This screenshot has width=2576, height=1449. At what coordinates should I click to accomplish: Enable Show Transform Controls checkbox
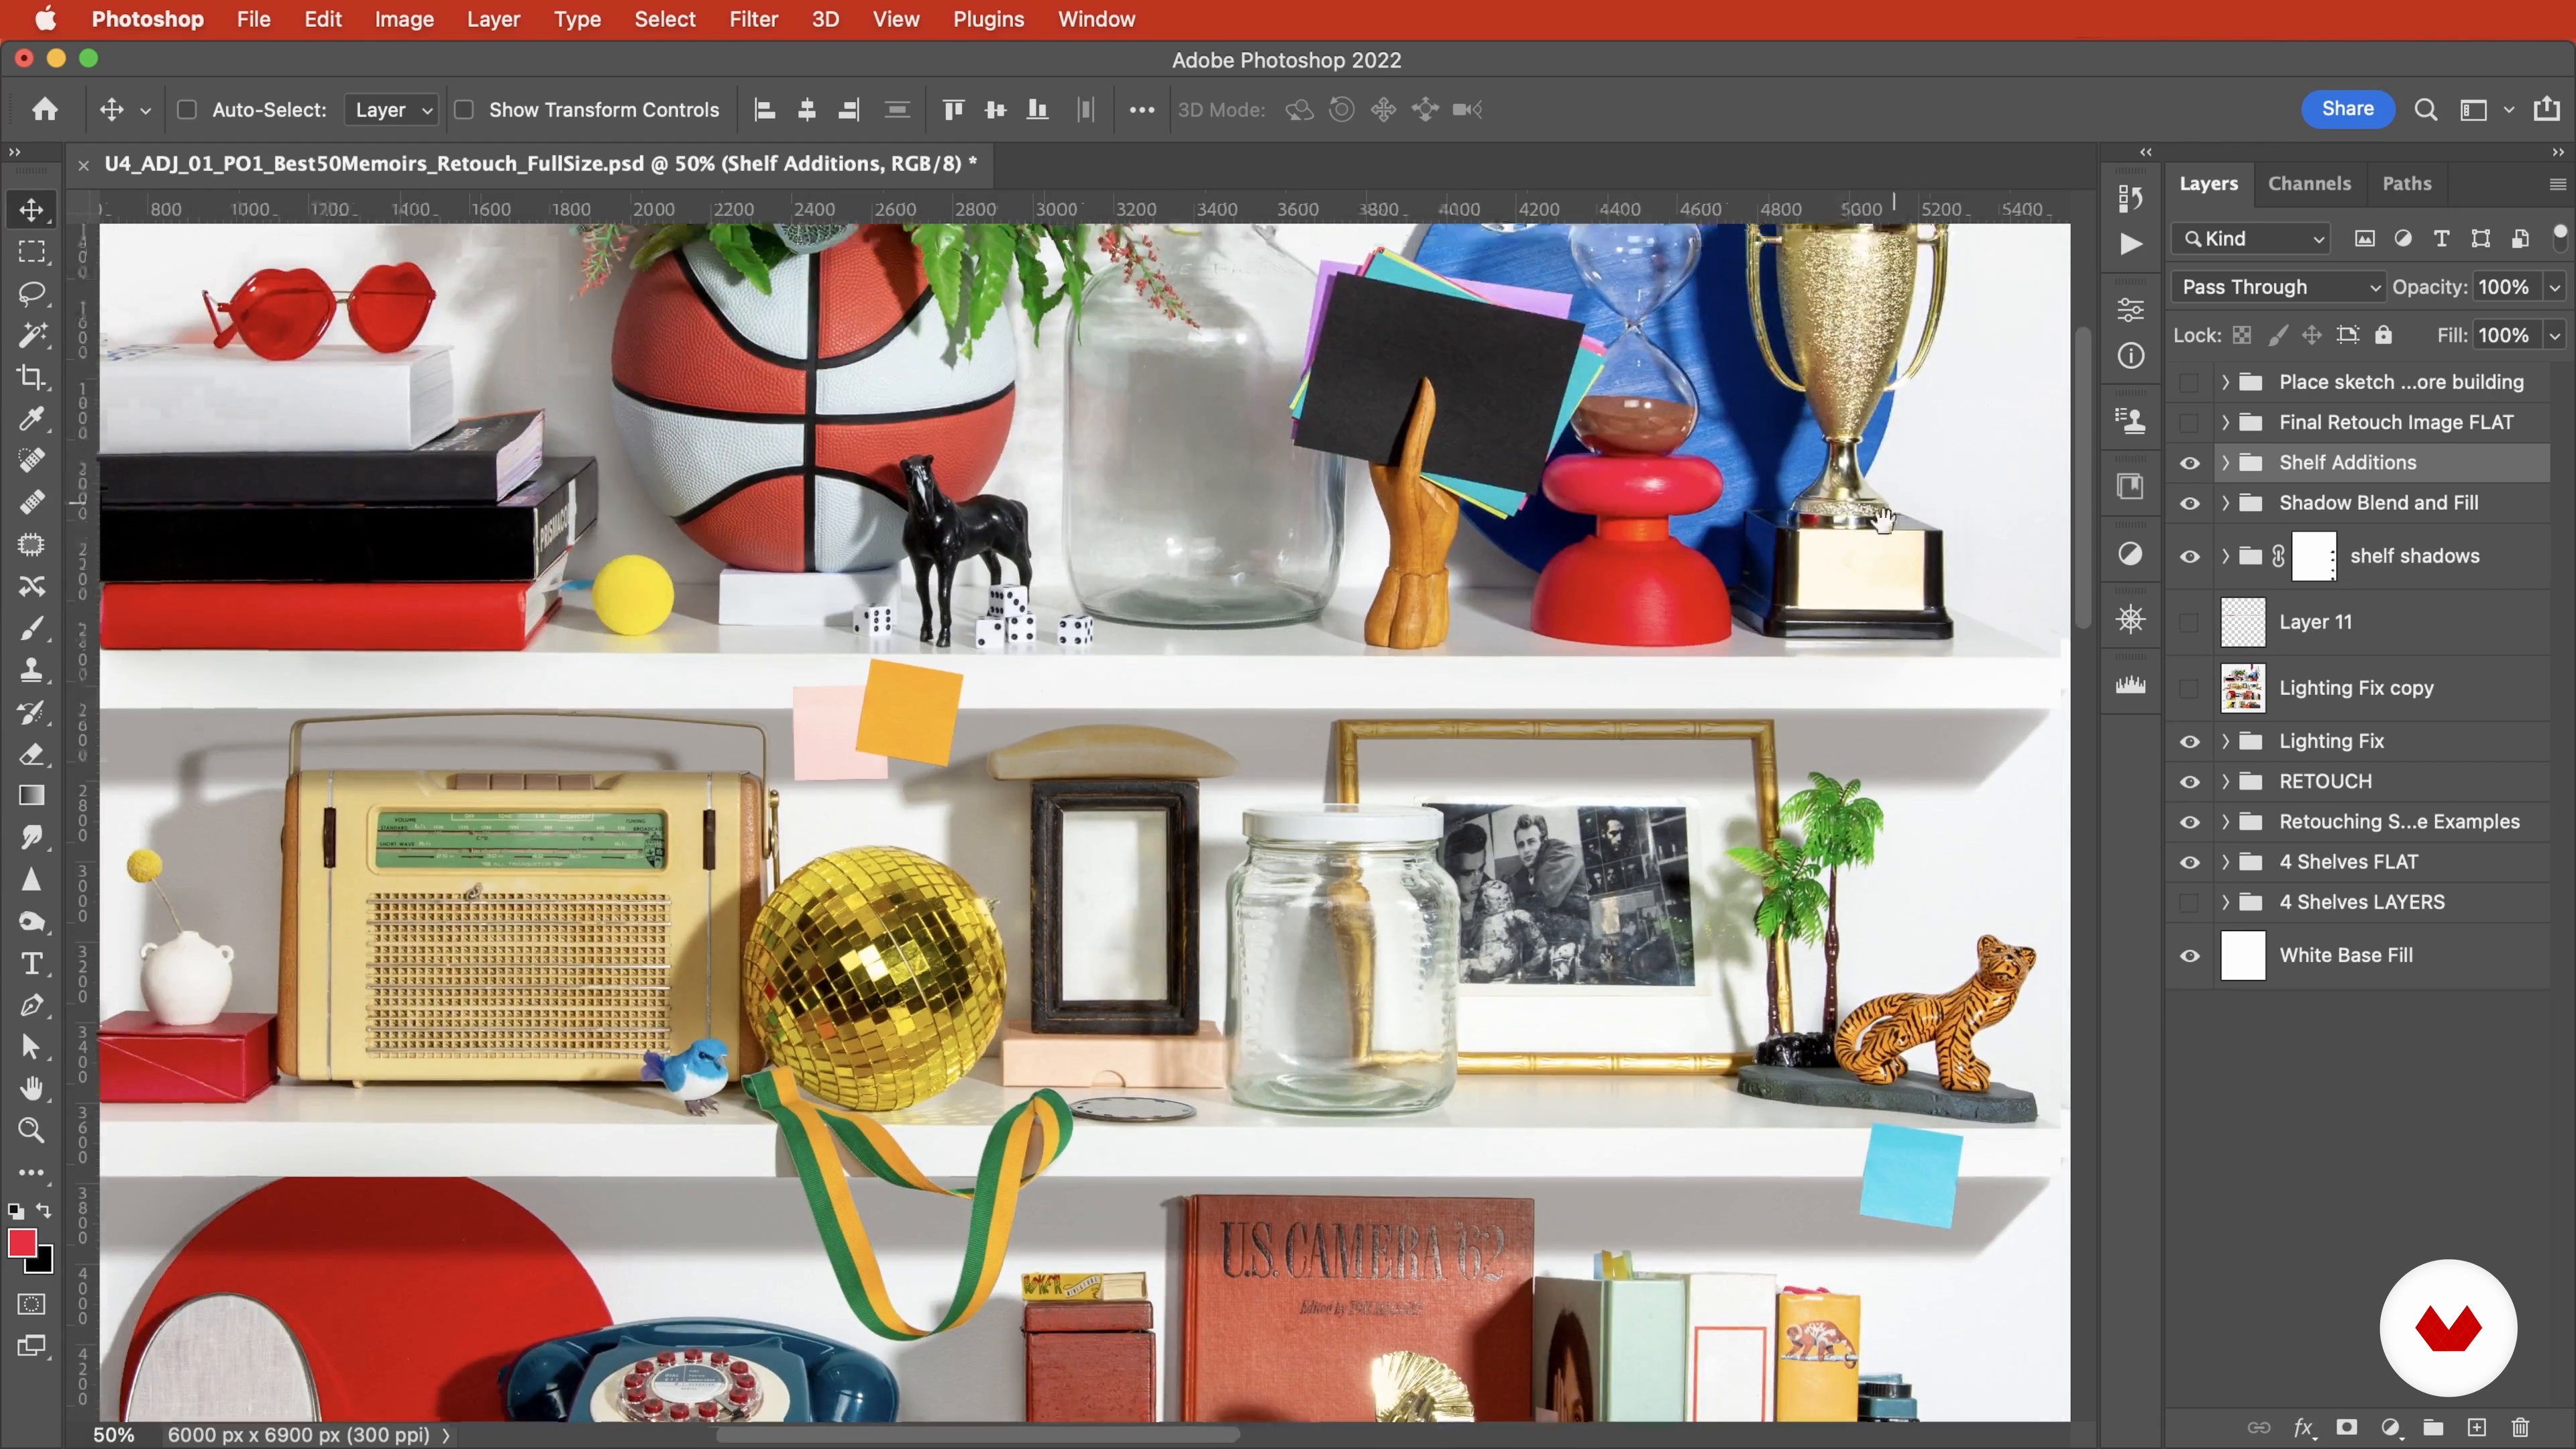click(464, 109)
